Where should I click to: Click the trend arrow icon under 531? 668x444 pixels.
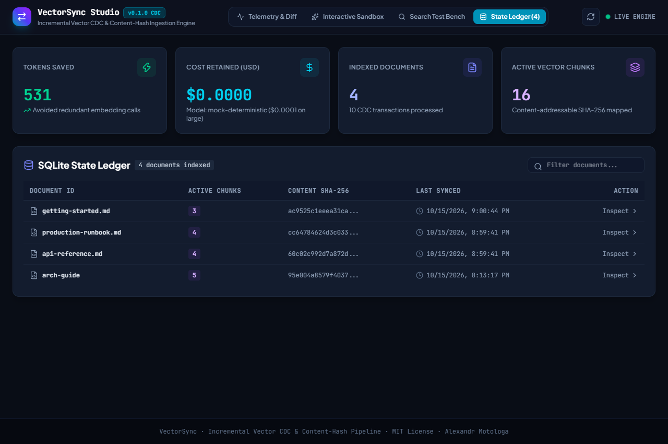click(27, 110)
